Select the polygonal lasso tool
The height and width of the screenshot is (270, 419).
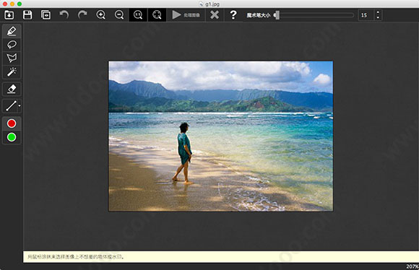coord(12,58)
